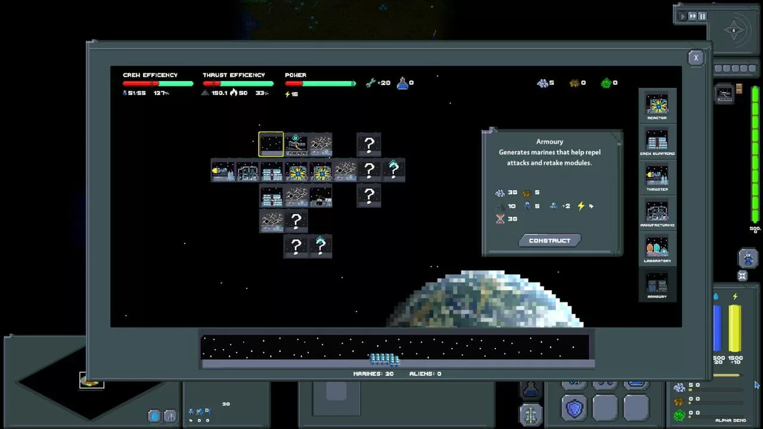This screenshot has width=763, height=429.
Task: Select the Crew Quarters module in the build list
Action: coord(657,142)
